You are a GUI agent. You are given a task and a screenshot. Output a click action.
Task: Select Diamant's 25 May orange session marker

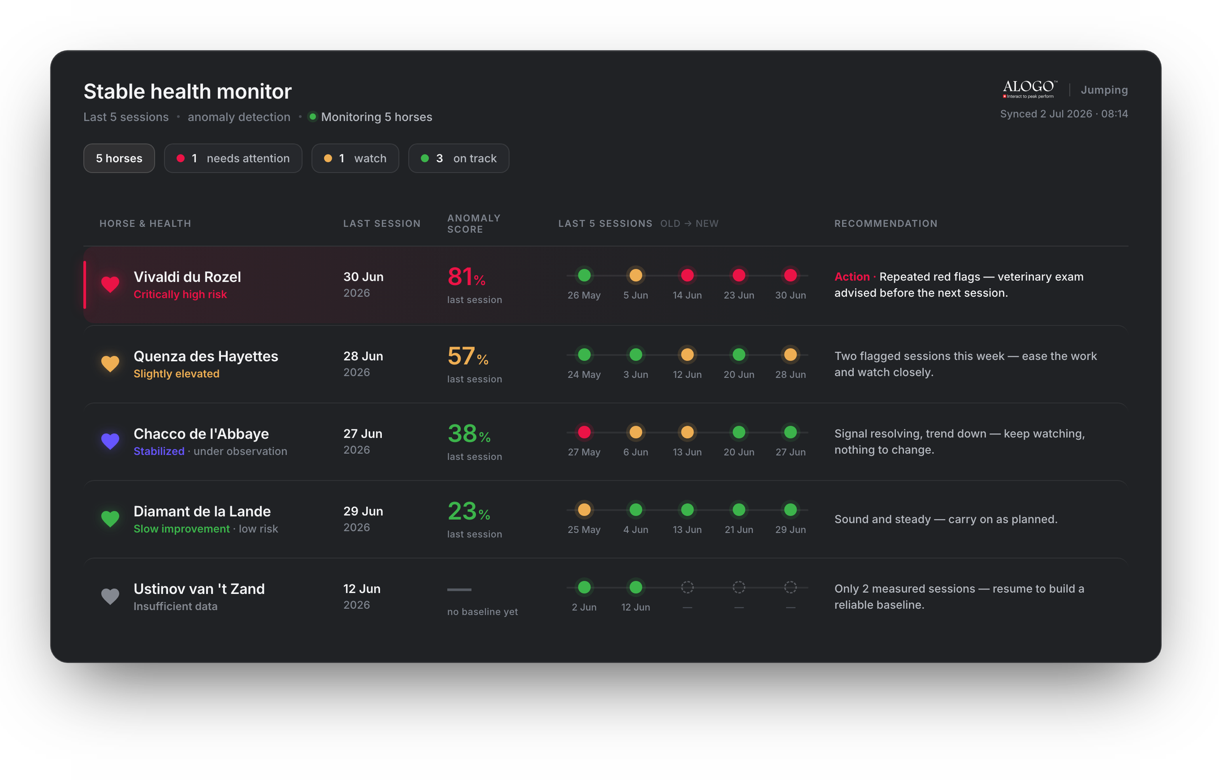point(584,510)
